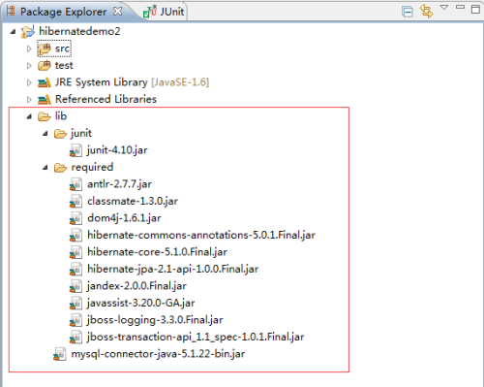Click the Referenced Libraries icon

point(45,100)
